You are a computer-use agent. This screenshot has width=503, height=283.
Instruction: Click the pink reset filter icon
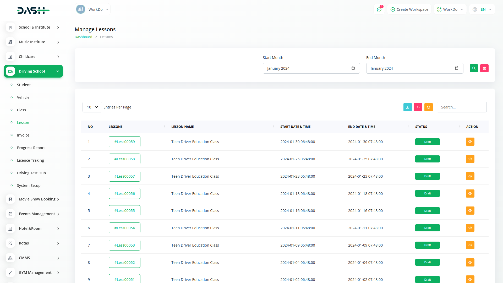point(484,68)
